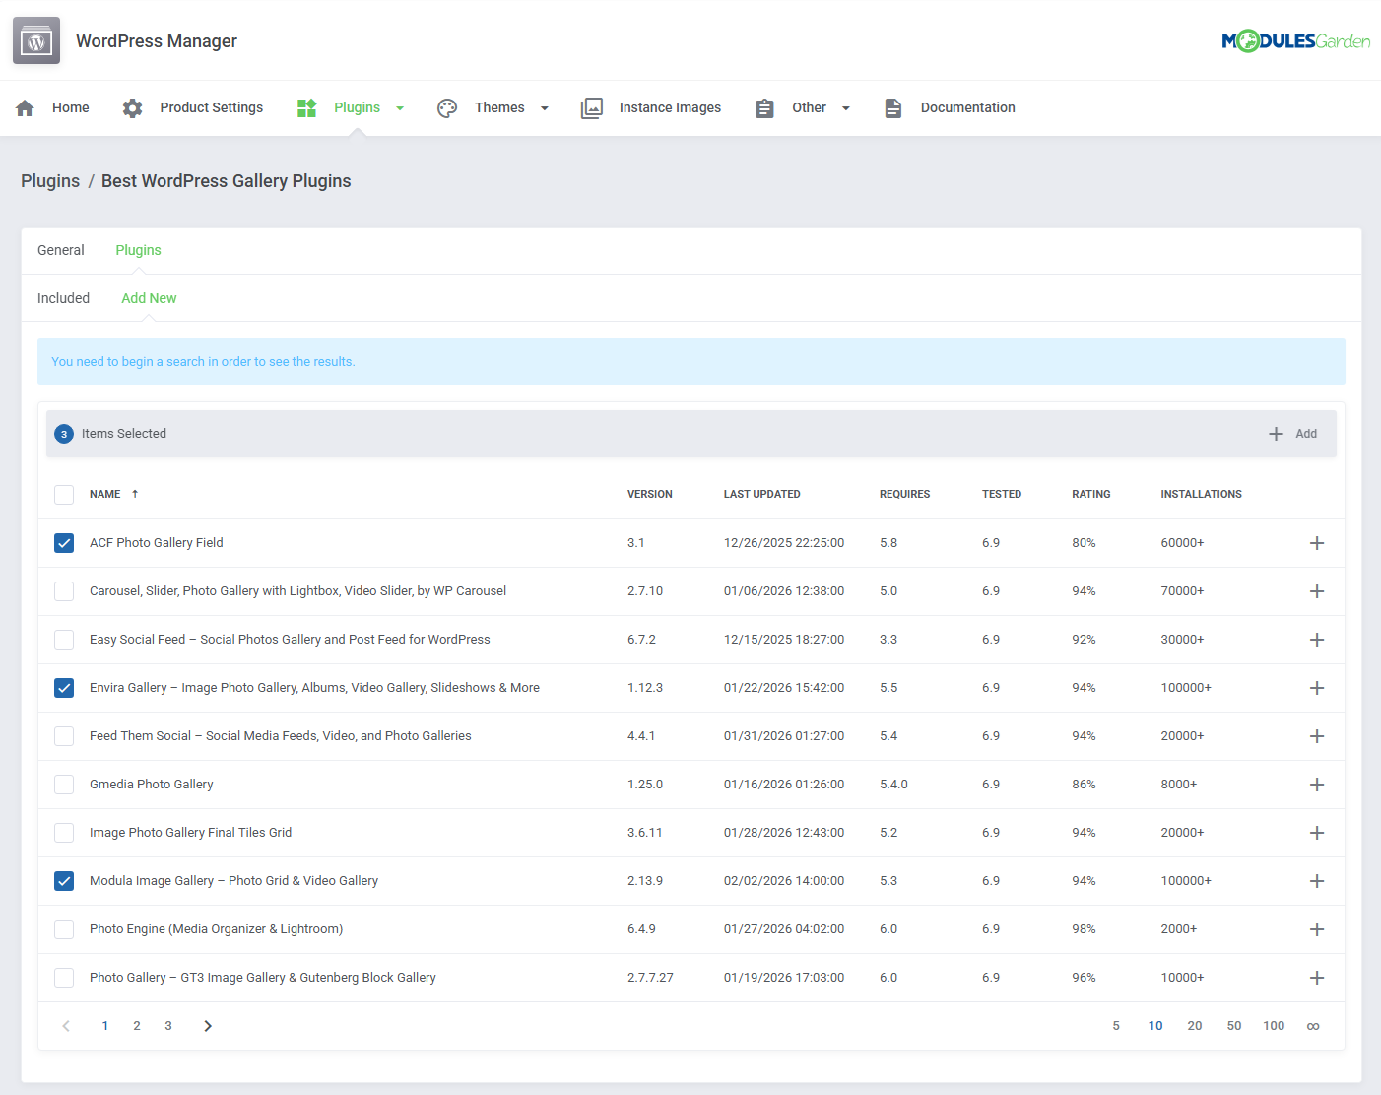This screenshot has height=1095, width=1381.
Task: Select the Product Settings gear icon
Action: 132,107
